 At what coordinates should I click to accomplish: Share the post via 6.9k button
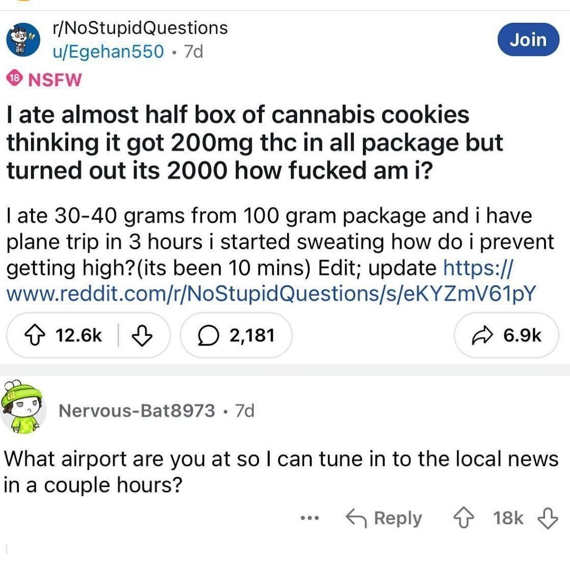pos(506,335)
